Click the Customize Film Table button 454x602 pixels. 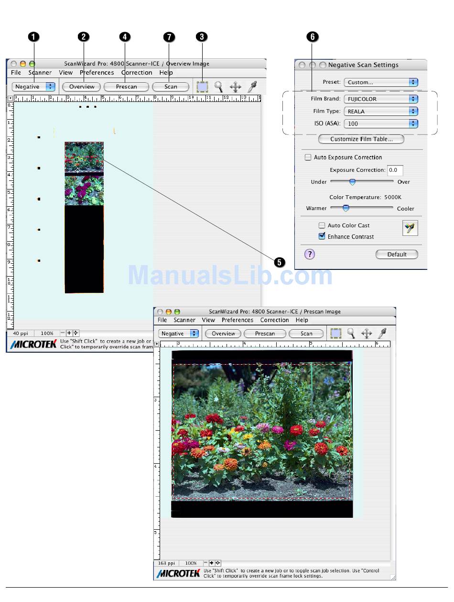(x=361, y=139)
